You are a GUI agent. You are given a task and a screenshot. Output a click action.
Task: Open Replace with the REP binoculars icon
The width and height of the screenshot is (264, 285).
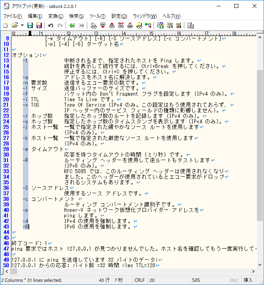point(121,25)
